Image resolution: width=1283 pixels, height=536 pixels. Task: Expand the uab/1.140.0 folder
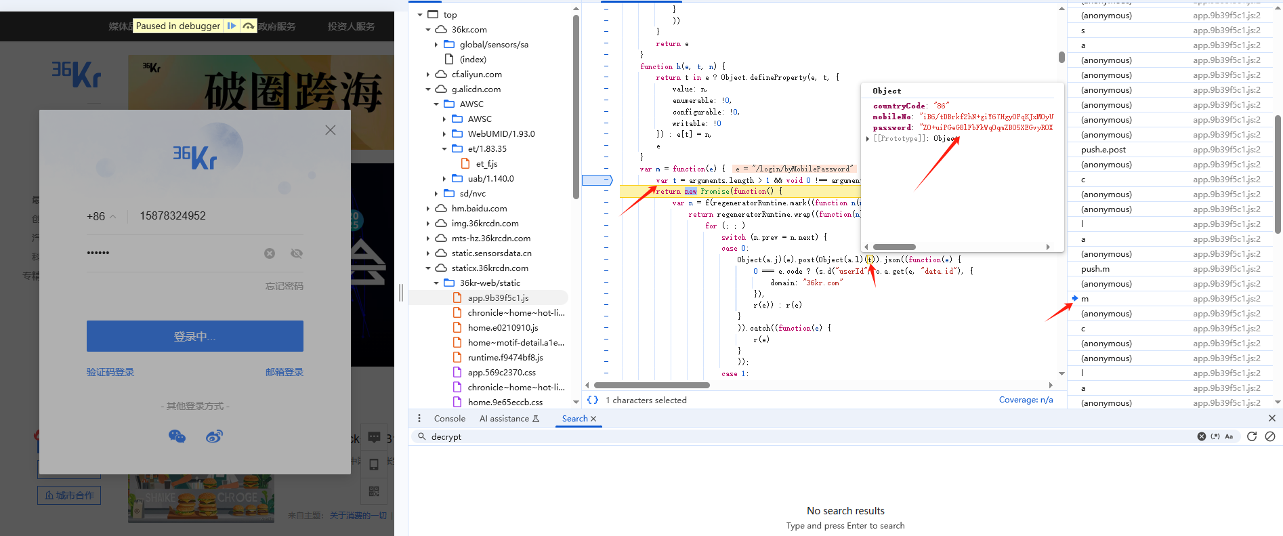[444, 178]
